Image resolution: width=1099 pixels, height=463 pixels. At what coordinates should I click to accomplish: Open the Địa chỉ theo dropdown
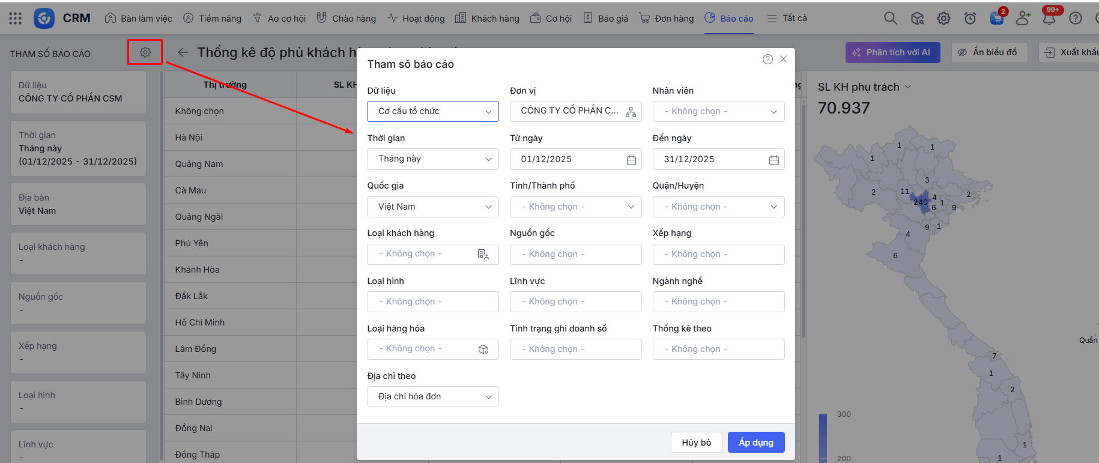tap(432, 397)
